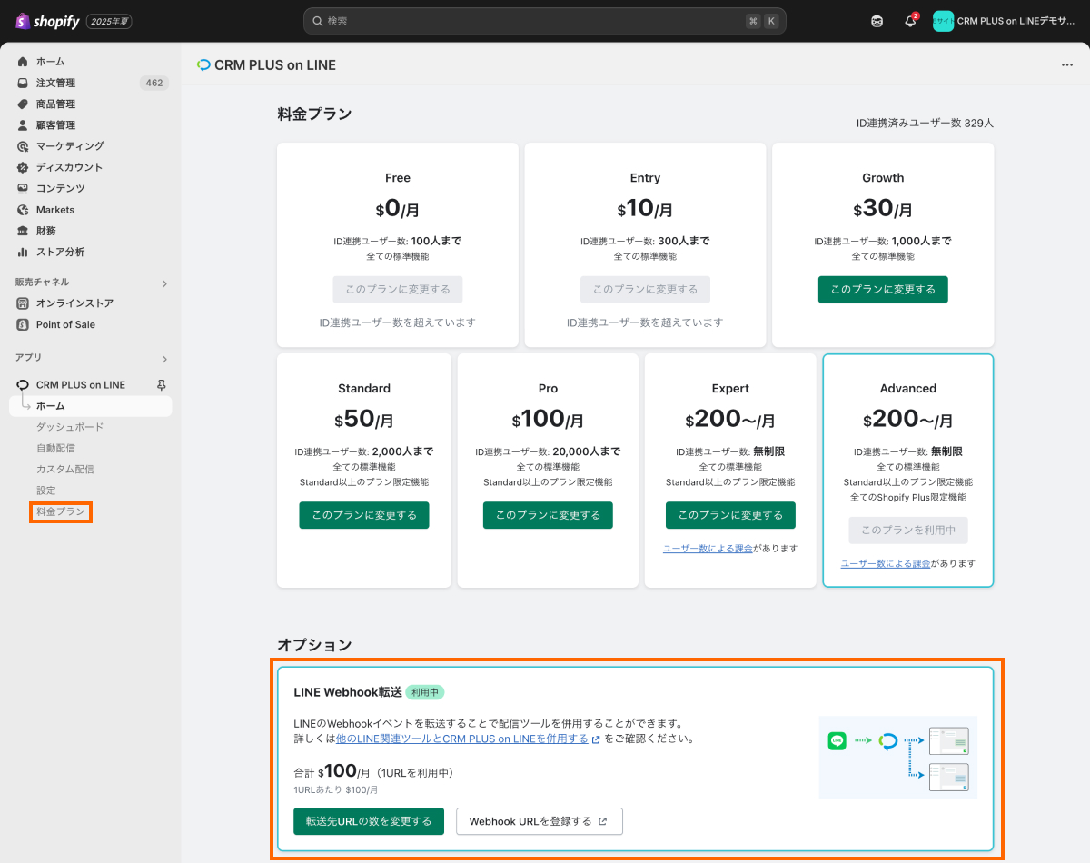The image size is (1090, 863).
Task: Expand the アプリ section chevron
Action: (x=164, y=359)
